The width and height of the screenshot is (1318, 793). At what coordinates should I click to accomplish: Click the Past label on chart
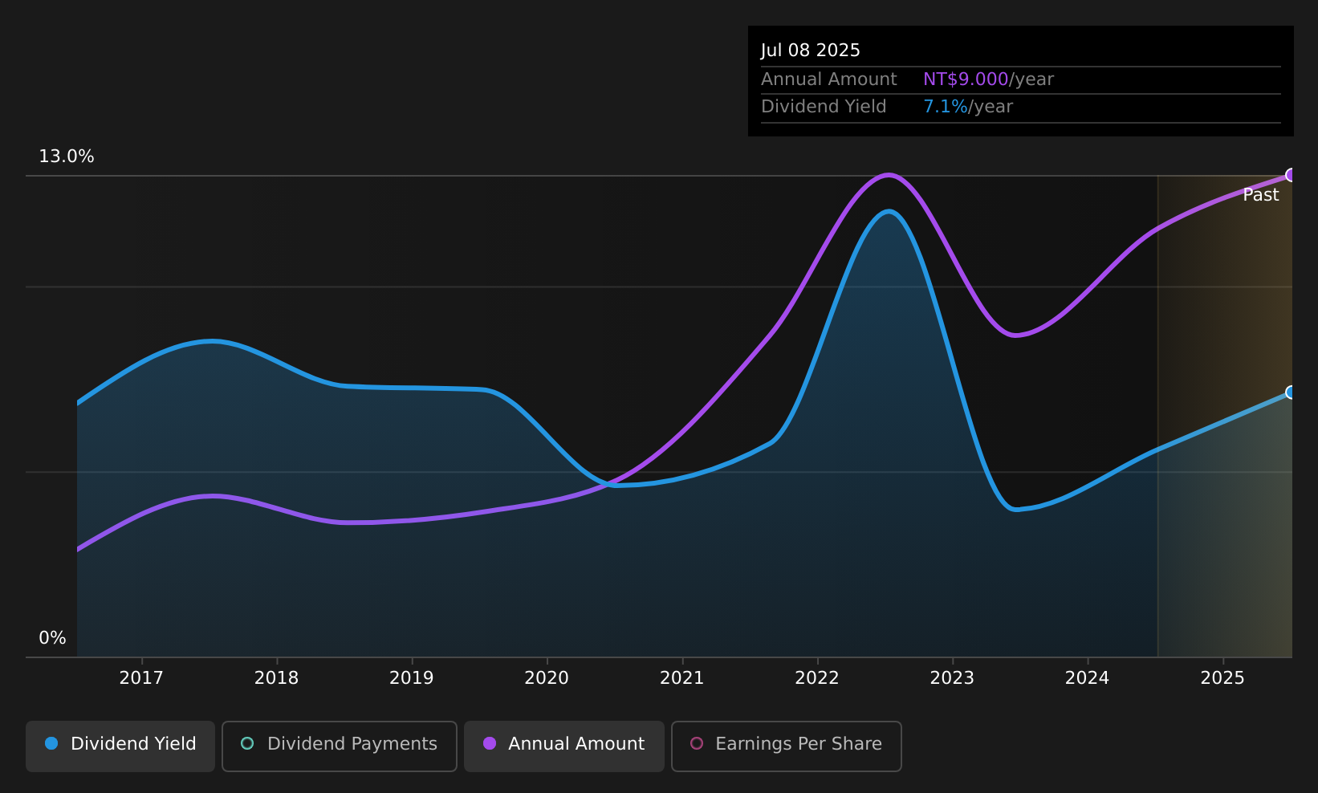pyautogui.click(x=1261, y=195)
